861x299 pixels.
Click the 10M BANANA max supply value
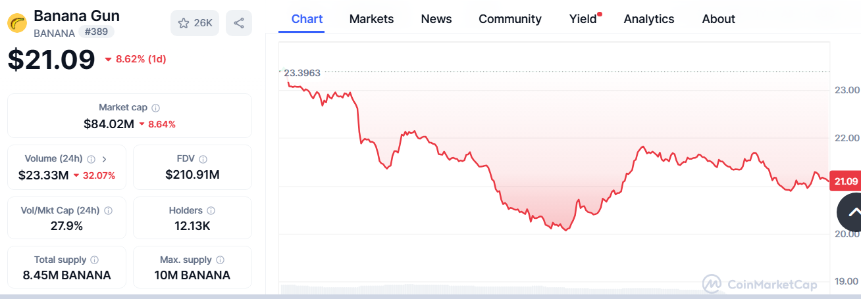(192, 275)
